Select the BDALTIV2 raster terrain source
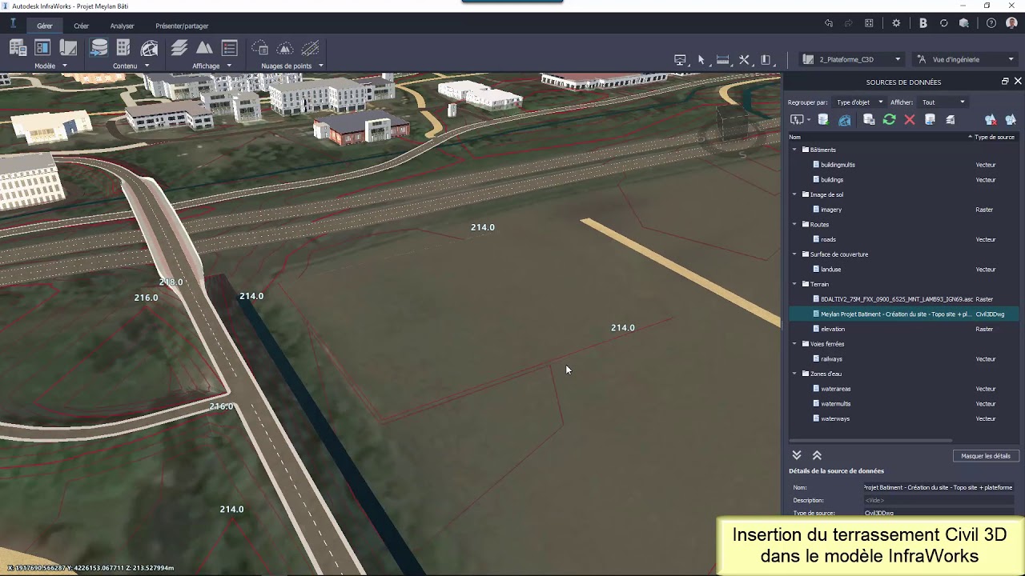This screenshot has height=576, width=1025. (x=905, y=299)
